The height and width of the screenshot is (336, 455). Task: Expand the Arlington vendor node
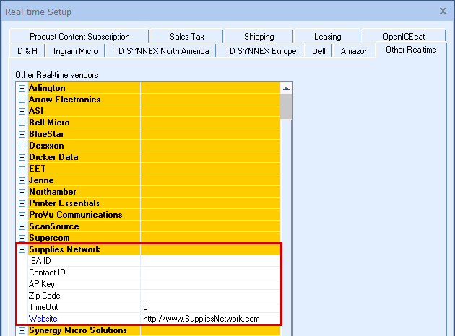coord(22,88)
